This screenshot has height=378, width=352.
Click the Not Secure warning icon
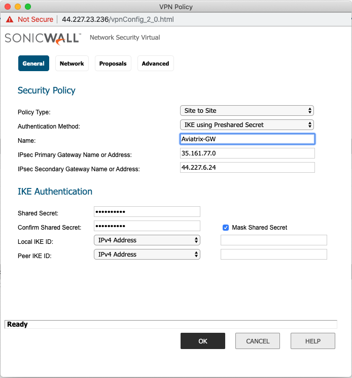tap(10, 19)
